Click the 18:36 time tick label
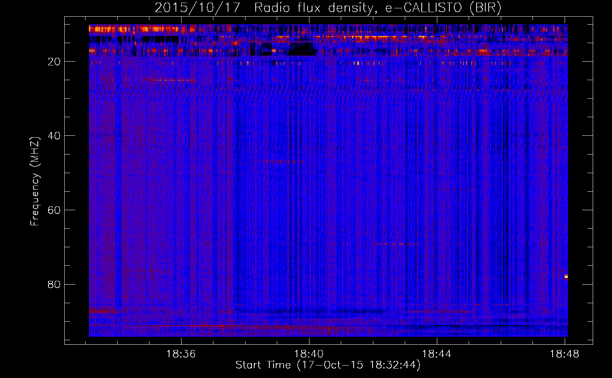This screenshot has height=378, width=612. point(181,354)
